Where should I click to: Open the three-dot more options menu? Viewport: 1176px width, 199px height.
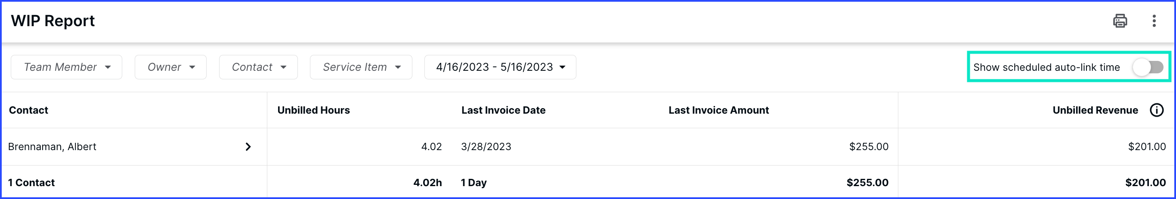(x=1154, y=21)
